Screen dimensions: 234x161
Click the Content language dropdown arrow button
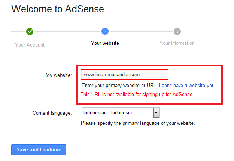tap(156, 113)
